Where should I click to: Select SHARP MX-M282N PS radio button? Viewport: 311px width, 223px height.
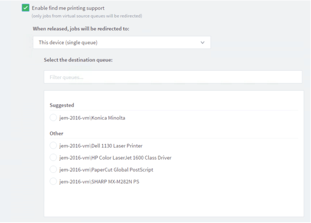point(53,182)
